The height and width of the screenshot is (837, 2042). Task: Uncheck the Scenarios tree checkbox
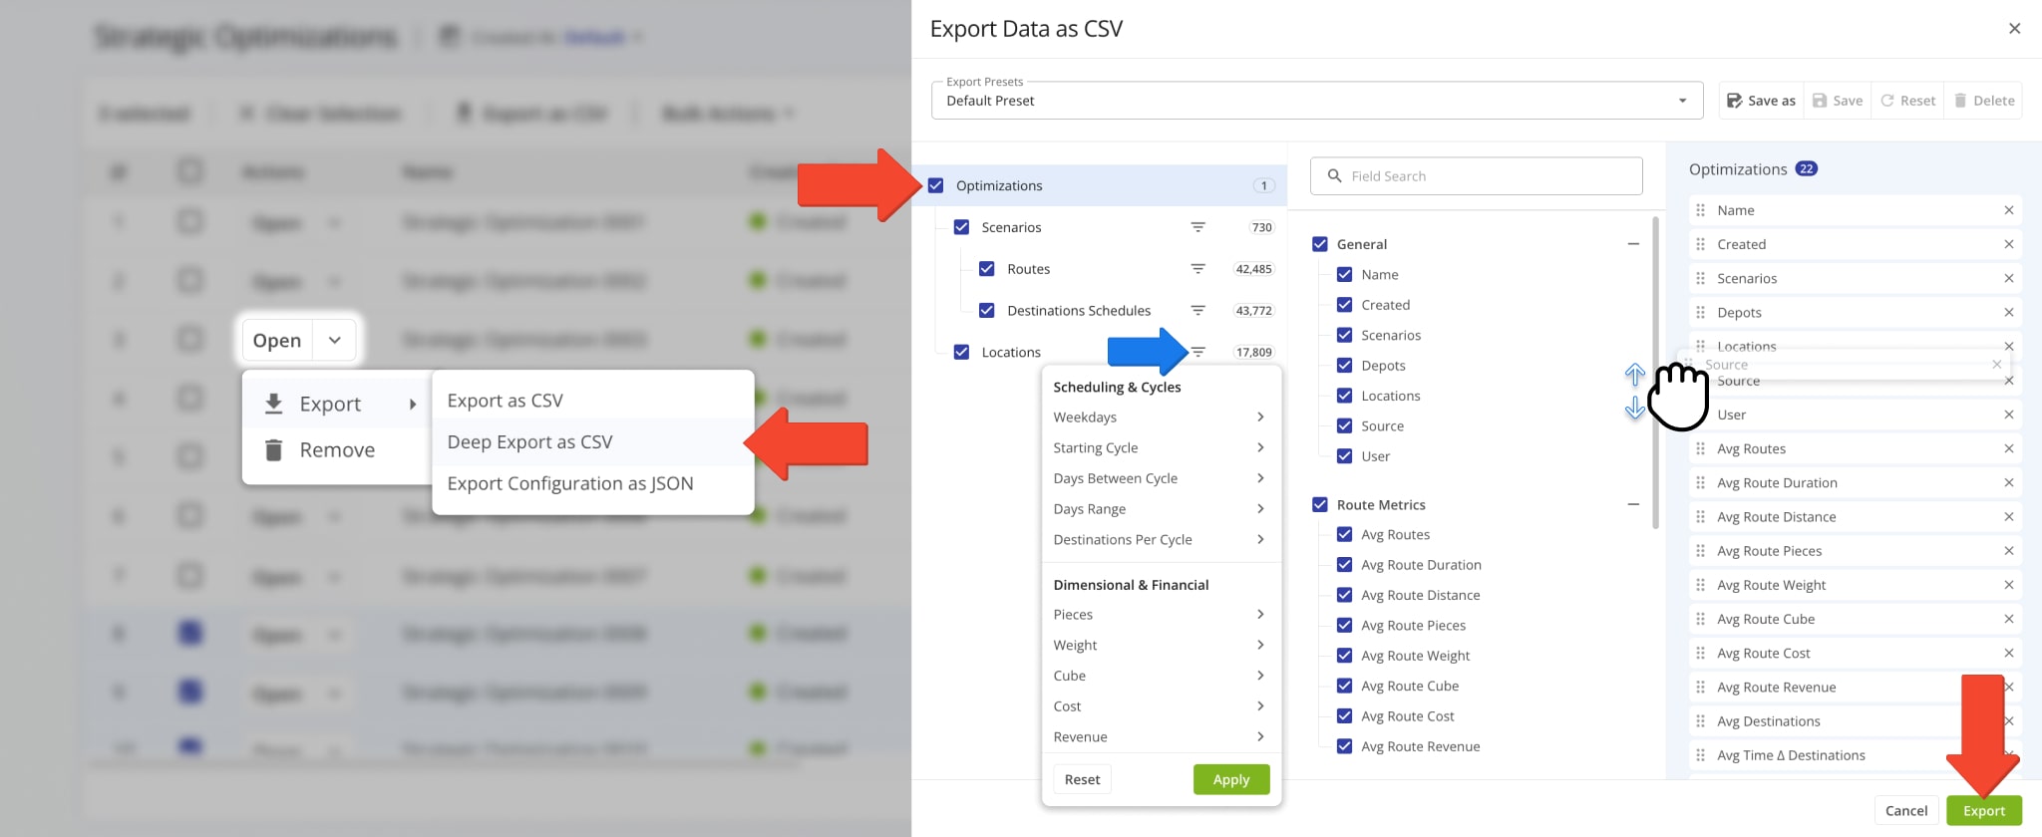point(961,227)
